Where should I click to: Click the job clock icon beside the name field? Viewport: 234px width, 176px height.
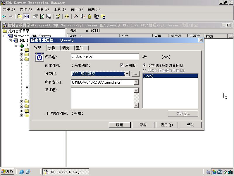point(39,57)
